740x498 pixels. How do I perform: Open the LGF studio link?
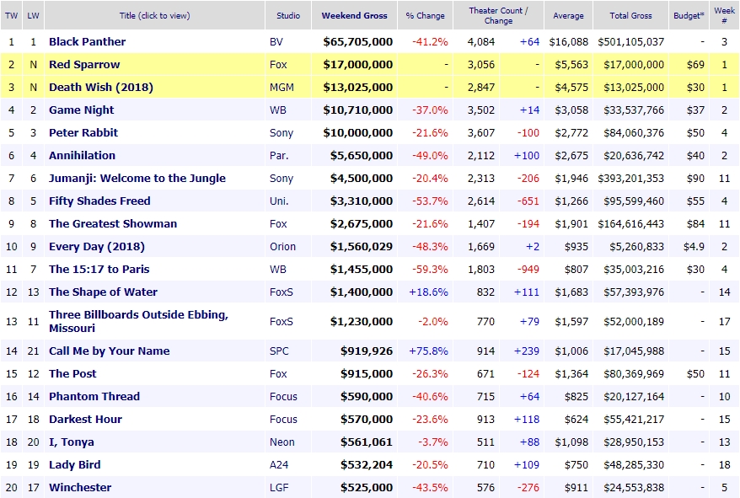click(278, 488)
